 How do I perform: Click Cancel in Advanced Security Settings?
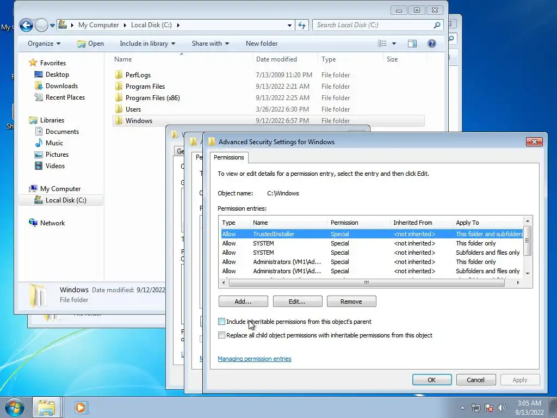pos(475,379)
